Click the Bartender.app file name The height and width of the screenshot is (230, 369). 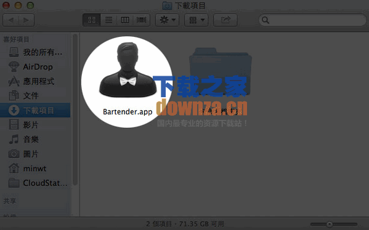[x=128, y=111]
